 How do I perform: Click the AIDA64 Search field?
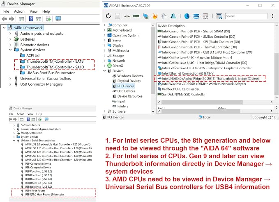tap(246, 16)
